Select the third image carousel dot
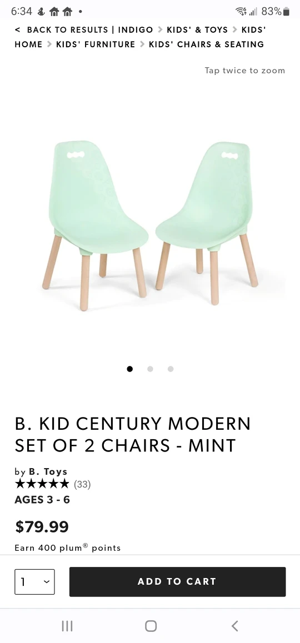300x643 pixels. [171, 369]
